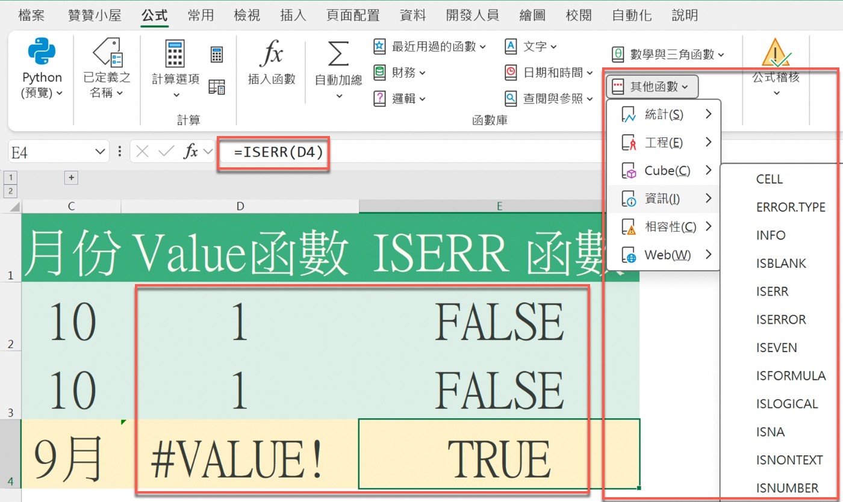843x502 pixels.
Task: Open 已定義之名稱 defined names menu
Action: [107, 69]
